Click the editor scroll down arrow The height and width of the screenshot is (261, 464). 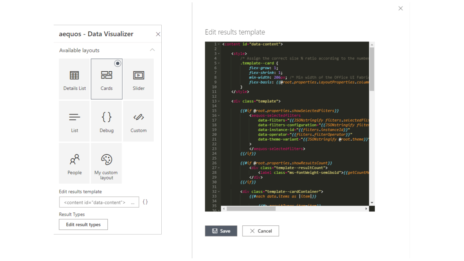pos(372,203)
